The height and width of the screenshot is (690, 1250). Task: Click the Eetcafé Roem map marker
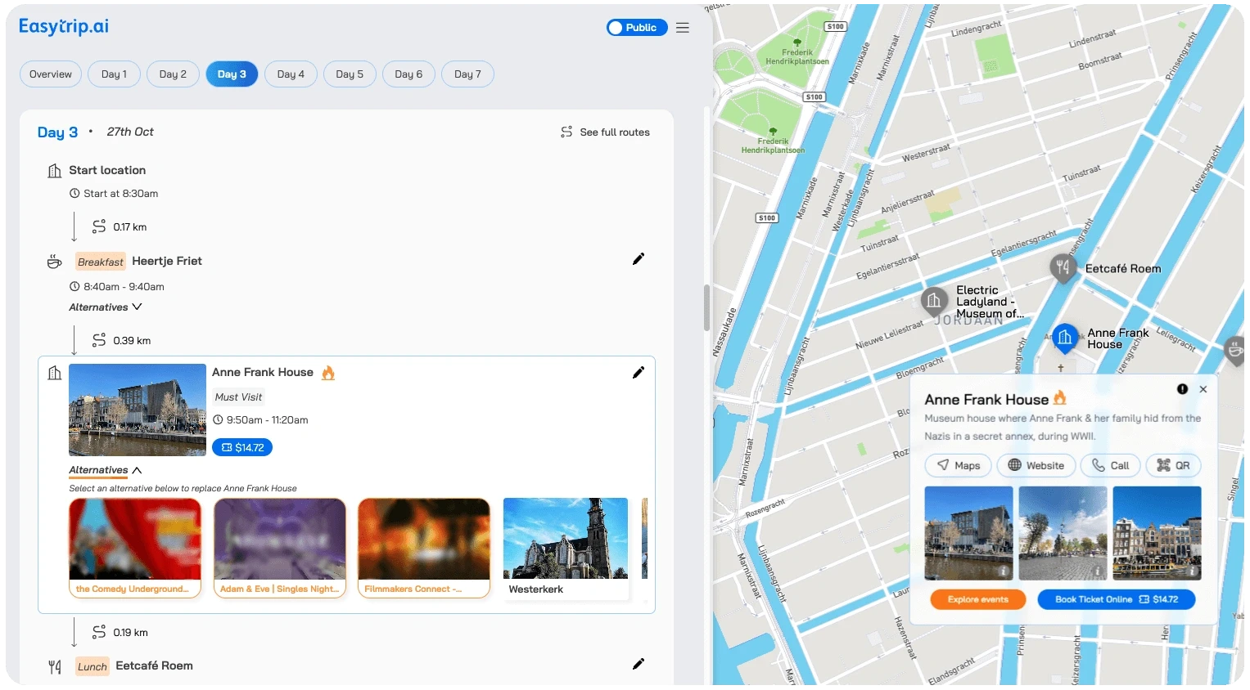[x=1063, y=267]
